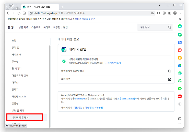Switch to the 확장앱 settings tab

(x=57, y=27)
